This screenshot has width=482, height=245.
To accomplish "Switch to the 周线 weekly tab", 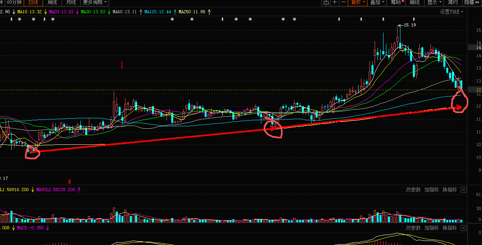I will [x=52, y=2].
